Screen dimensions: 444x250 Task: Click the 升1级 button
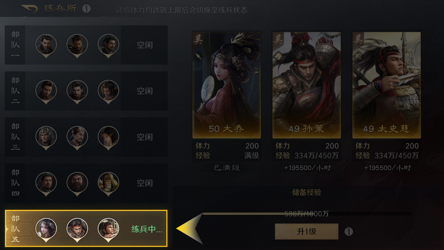pos(307,232)
